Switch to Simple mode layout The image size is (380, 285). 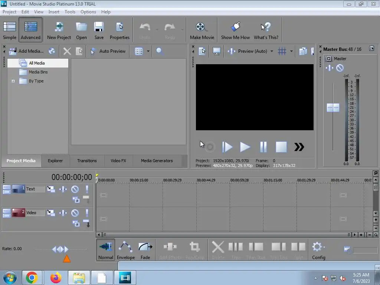9,30
